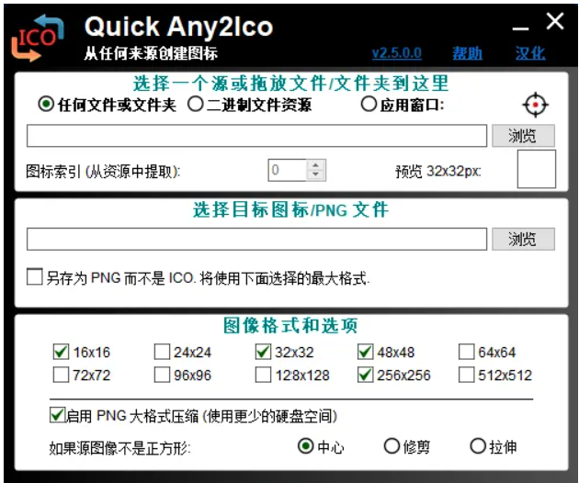Screen dimensions: 579x483
Task: Close the Quick Any2Ico window
Action: pyautogui.click(x=555, y=21)
